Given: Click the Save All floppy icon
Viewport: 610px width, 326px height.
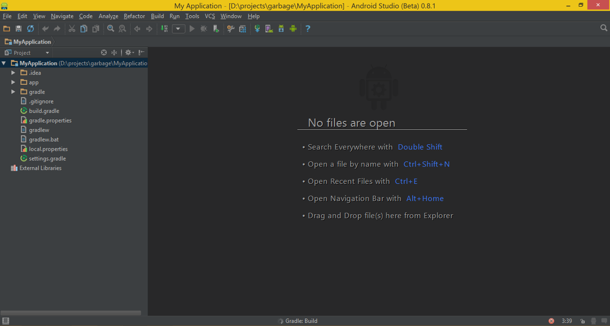Looking at the screenshot, I should point(19,29).
